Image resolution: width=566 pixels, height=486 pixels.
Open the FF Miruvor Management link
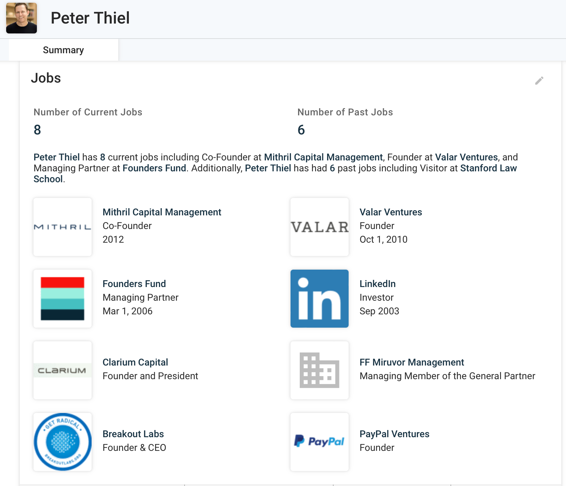tap(412, 362)
